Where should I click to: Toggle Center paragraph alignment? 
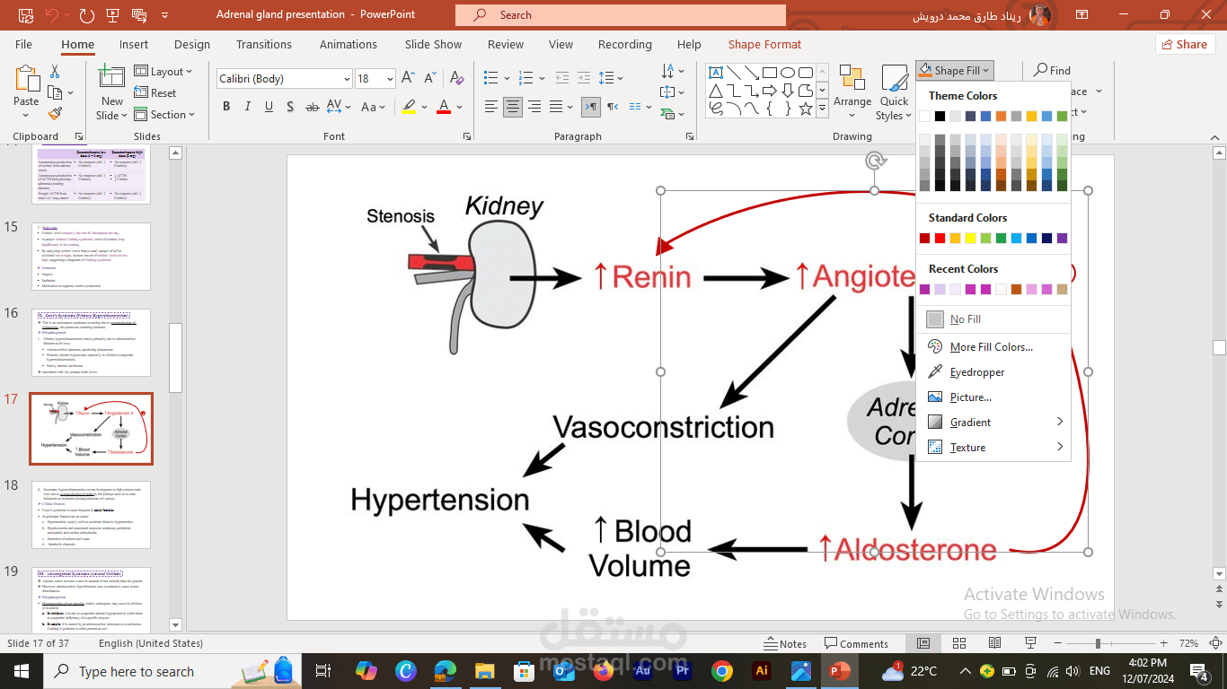pyautogui.click(x=513, y=107)
